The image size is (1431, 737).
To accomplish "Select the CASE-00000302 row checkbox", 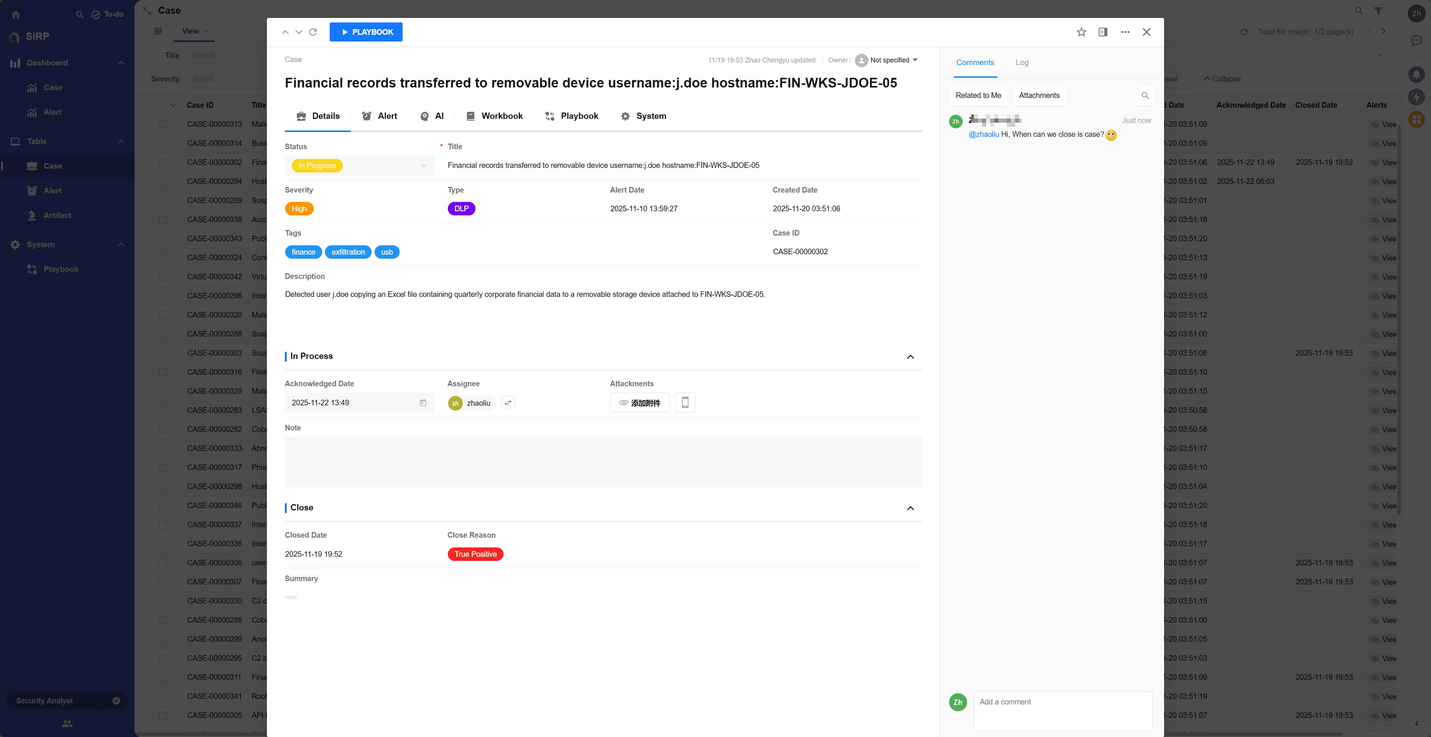I will 163,162.
